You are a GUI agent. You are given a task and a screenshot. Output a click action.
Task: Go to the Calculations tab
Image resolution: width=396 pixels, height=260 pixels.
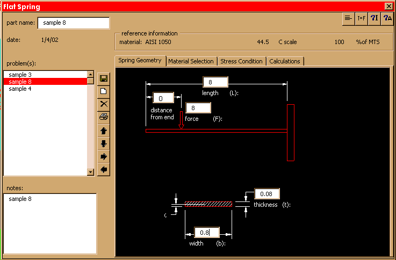pos(285,61)
